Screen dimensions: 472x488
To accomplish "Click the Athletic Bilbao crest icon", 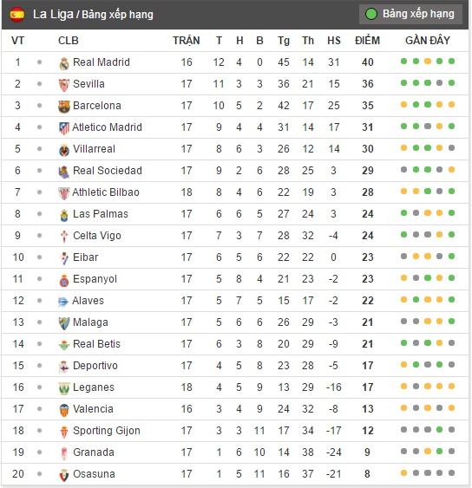I will [64, 193].
